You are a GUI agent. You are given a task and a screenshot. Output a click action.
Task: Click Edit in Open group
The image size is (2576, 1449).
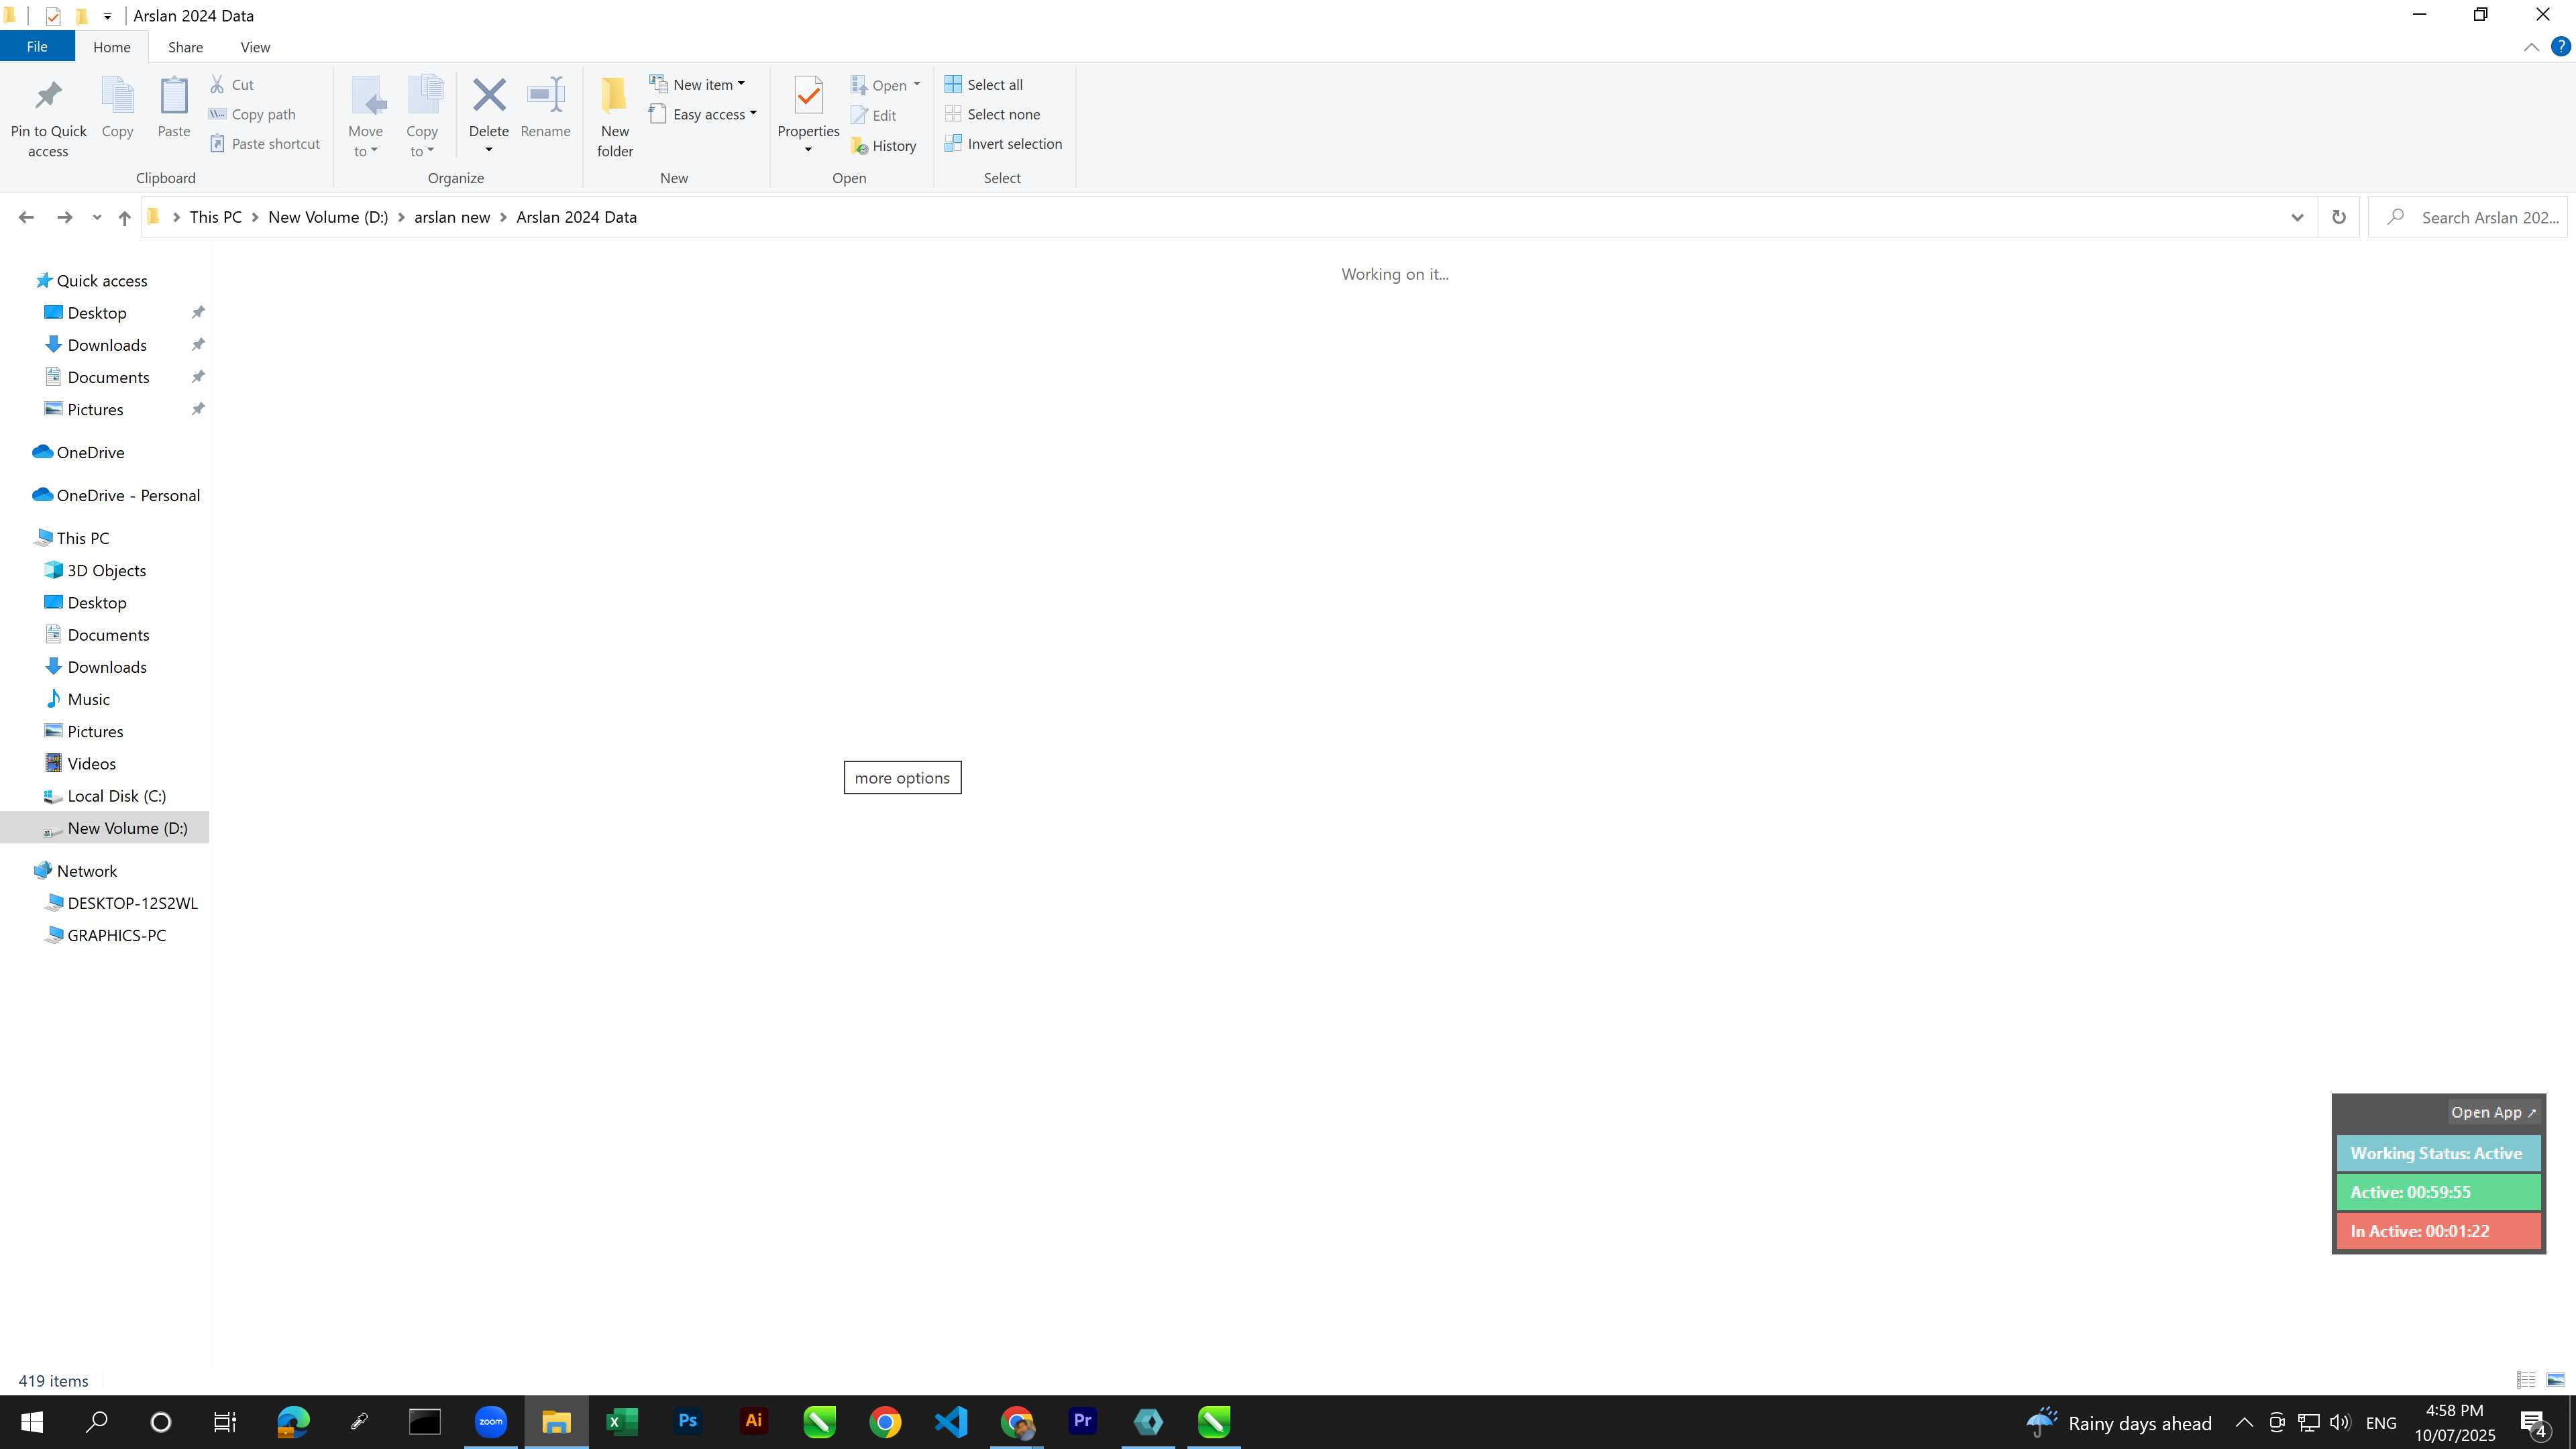point(874,115)
